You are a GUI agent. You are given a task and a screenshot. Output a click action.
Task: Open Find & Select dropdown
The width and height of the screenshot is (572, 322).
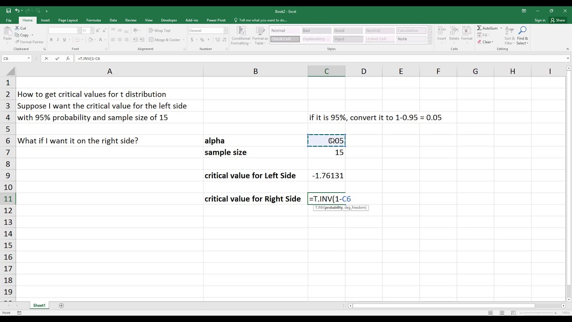tap(522, 35)
